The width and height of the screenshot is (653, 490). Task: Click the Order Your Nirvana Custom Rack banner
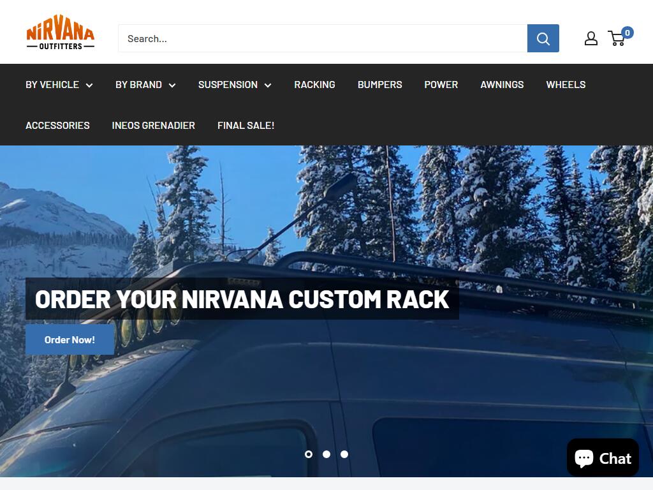point(242,299)
